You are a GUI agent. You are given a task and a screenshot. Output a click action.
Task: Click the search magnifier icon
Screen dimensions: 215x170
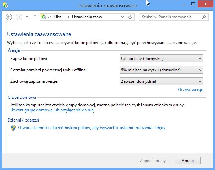204,17
